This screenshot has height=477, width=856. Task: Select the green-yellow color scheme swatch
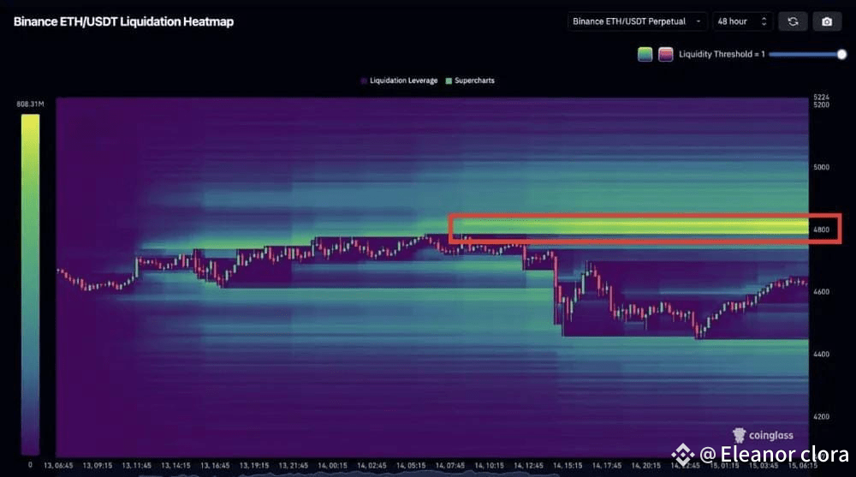click(x=645, y=54)
